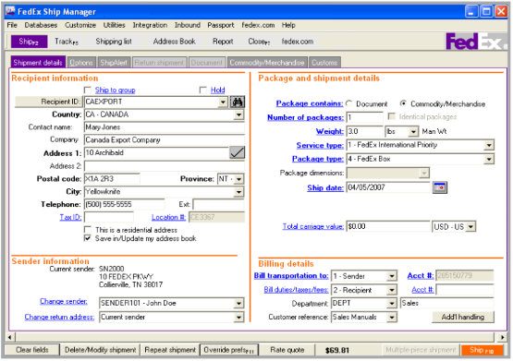Click the address checkmark verify icon
Screen dimensions: 513x361
tap(238, 152)
